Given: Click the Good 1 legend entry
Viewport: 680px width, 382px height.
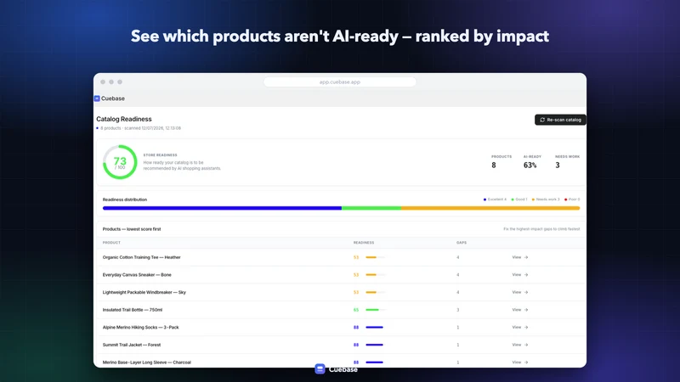Looking at the screenshot, I should (519, 199).
